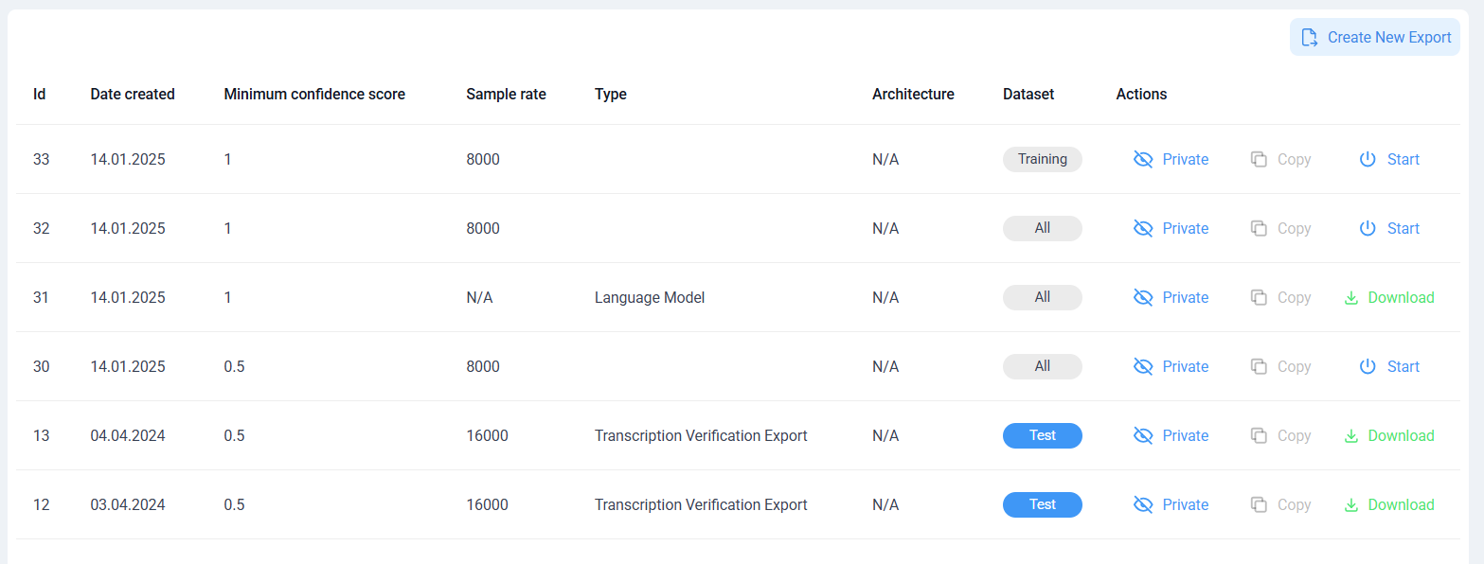
Task: Click the blue Test badge for export 13
Action: [1043, 435]
